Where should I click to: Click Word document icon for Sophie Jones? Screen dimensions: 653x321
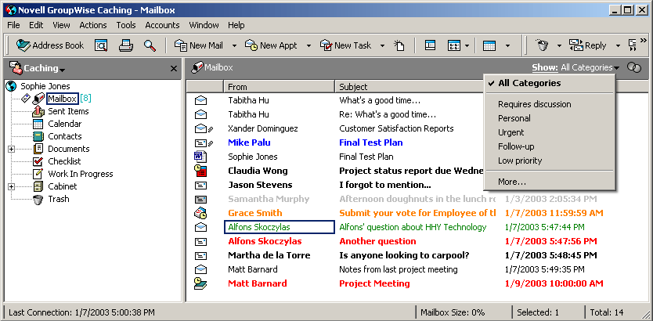200,157
